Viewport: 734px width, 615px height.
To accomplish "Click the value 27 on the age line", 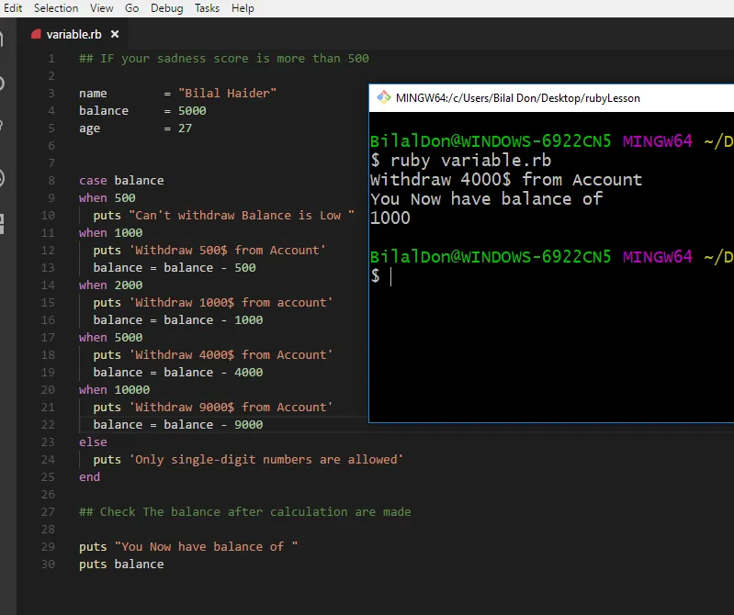I will [185, 129].
